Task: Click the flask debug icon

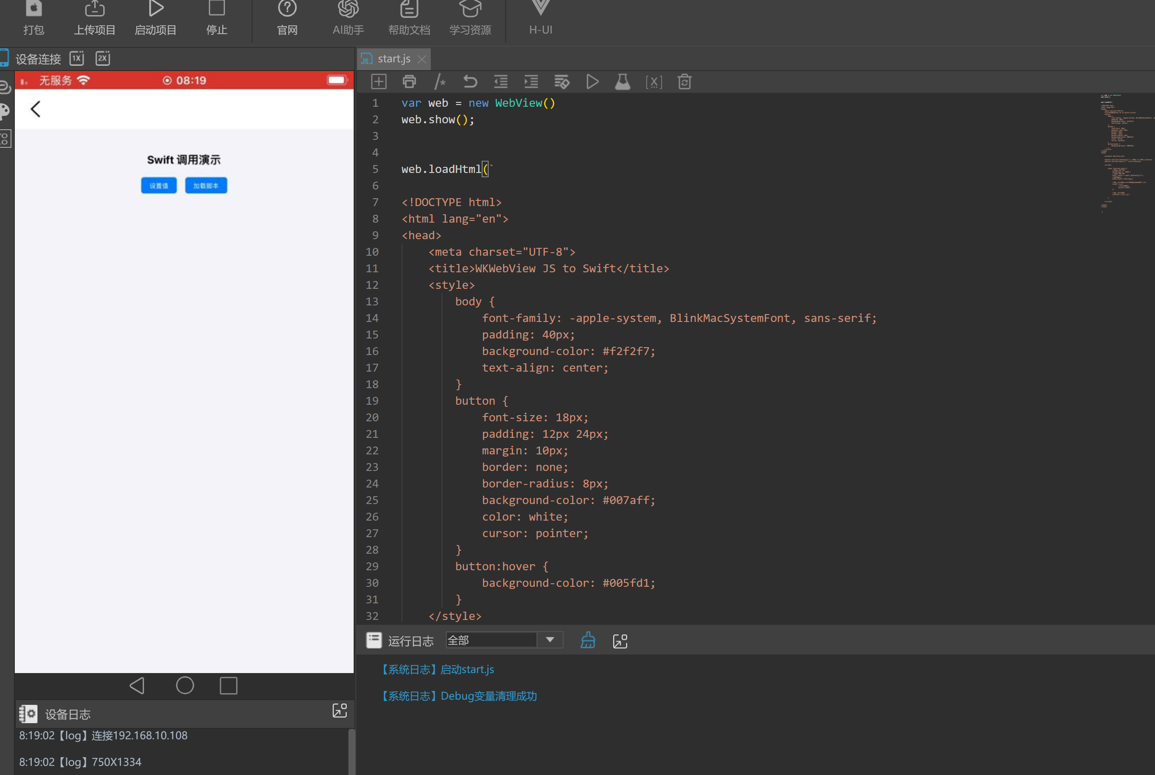Action: click(x=622, y=81)
